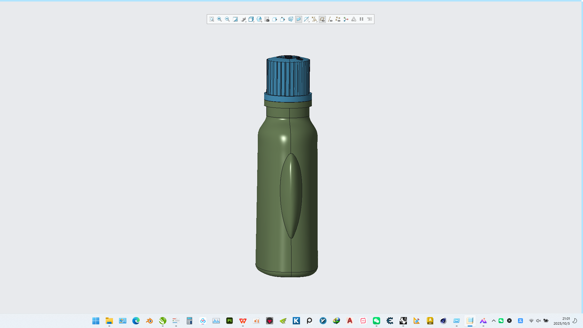This screenshot has height=328, width=583.
Task: Open the Windows Start menu
Action: (96, 321)
